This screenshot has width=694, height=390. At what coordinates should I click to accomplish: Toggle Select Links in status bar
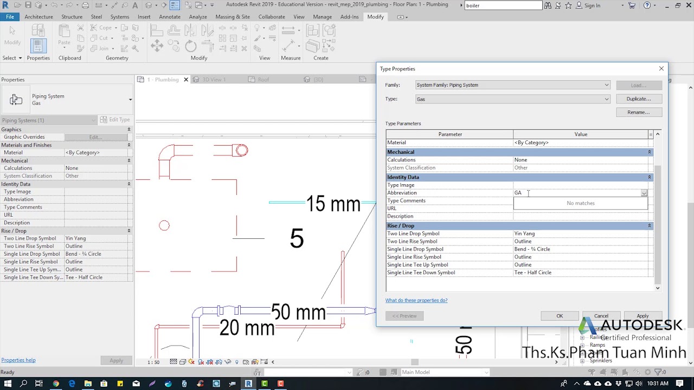tap(592, 372)
